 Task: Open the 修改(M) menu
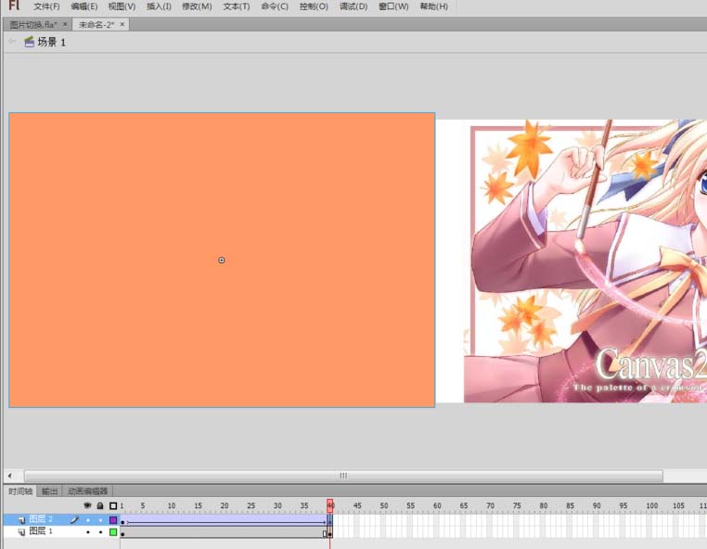pyautogui.click(x=197, y=6)
